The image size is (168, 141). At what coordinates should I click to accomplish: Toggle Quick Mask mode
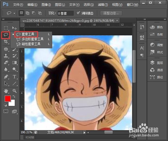click(x=6, y=111)
